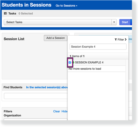Select In the selected session(s) above option
Viewport: 138px width, 127px height.
coord(47,87)
